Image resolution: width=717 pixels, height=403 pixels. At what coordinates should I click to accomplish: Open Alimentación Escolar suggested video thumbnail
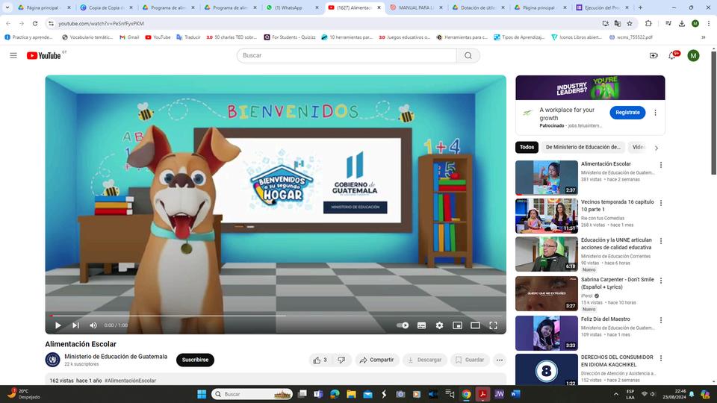[547, 178]
